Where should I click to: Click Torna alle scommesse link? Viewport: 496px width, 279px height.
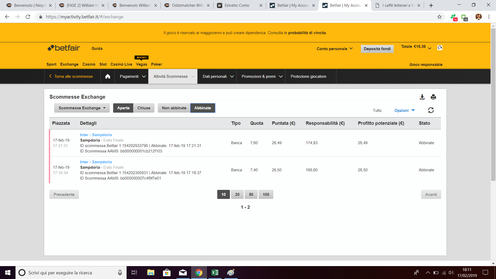(x=71, y=76)
